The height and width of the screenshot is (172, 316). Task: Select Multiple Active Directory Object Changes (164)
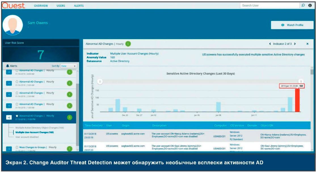click(x=39, y=128)
